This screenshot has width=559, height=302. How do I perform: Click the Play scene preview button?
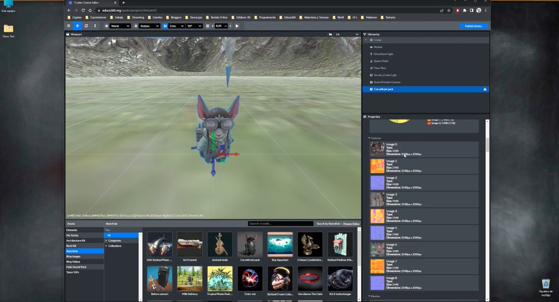tap(237, 26)
